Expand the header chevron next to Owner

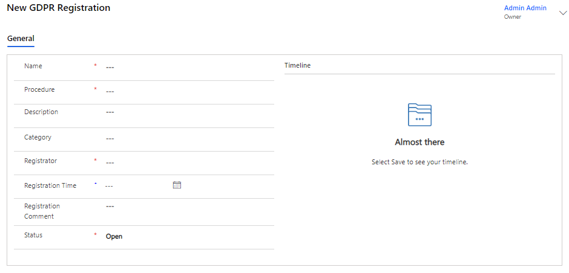(x=562, y=13)
